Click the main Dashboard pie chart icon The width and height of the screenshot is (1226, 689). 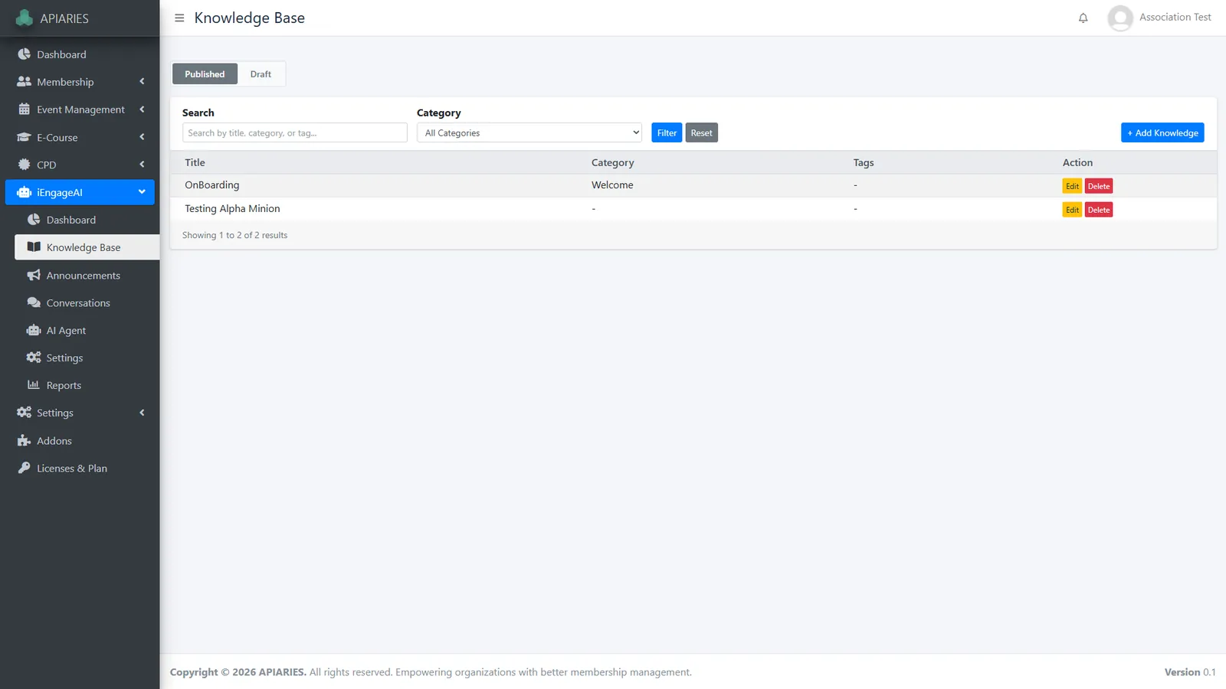click(x=24, y=54)
